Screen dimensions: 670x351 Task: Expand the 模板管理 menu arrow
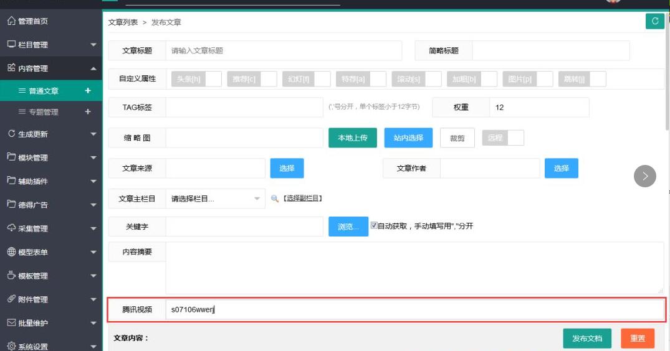(x=93, y=276)
